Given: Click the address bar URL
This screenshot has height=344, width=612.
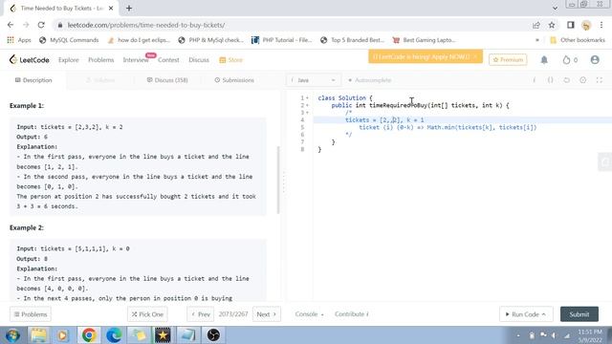Looking at the screenshot, I should pyautogui.click(x=146, y=25).
